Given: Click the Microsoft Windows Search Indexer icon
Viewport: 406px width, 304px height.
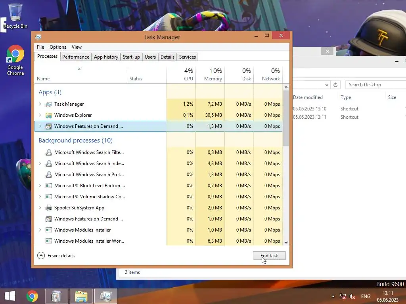Looking at the screenshot, I should (x=48, y=163).
